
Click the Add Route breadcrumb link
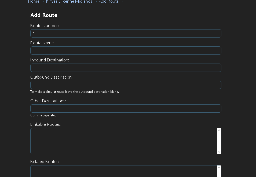(109, 1)
